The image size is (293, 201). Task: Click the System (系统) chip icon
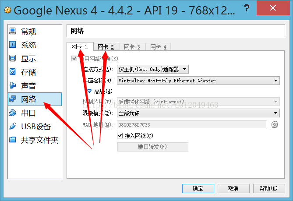[13, 45]
